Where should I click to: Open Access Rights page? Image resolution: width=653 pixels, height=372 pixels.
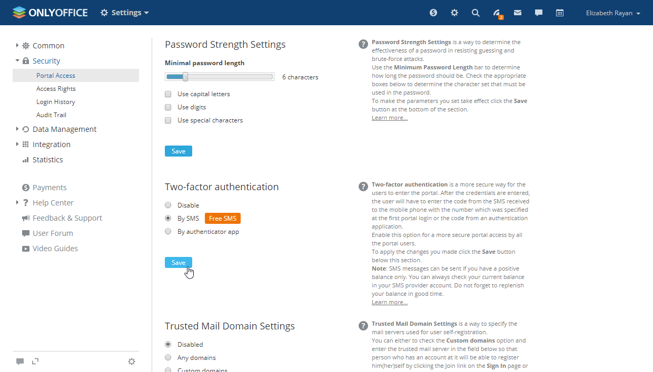(x=56, y=89)
